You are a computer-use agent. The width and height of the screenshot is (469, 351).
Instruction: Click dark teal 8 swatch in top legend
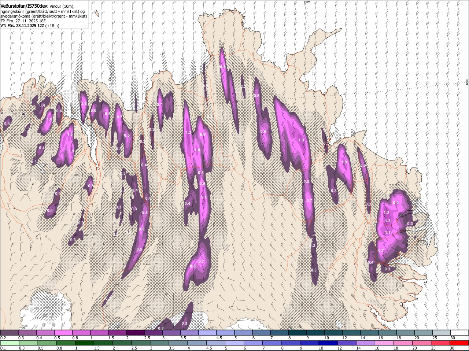[x=297, y=333]
